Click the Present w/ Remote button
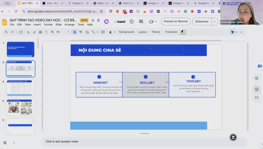Image resolution: width=263 pixels, height=149 pixels. pos(176,22)
